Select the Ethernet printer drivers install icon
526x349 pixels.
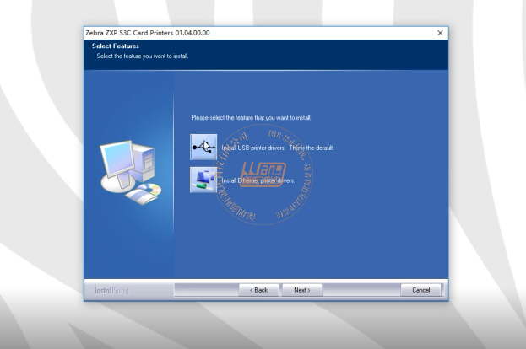[x=203, y=180]
